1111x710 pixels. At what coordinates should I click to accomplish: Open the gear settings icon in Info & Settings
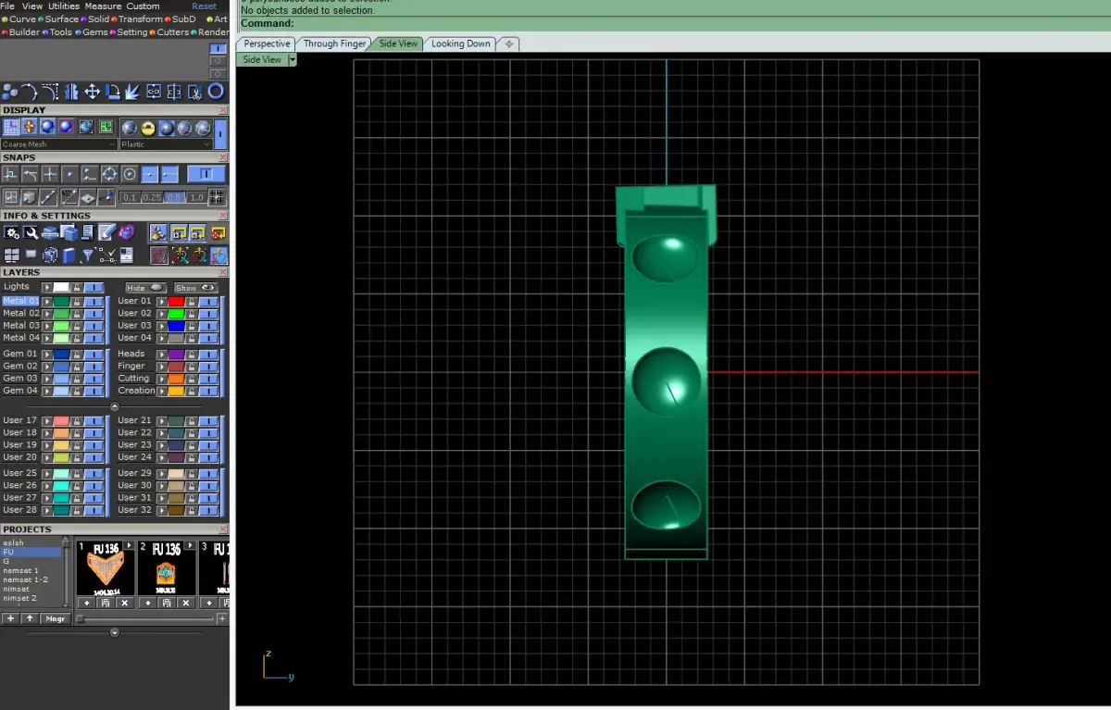[x=12, y=232]
